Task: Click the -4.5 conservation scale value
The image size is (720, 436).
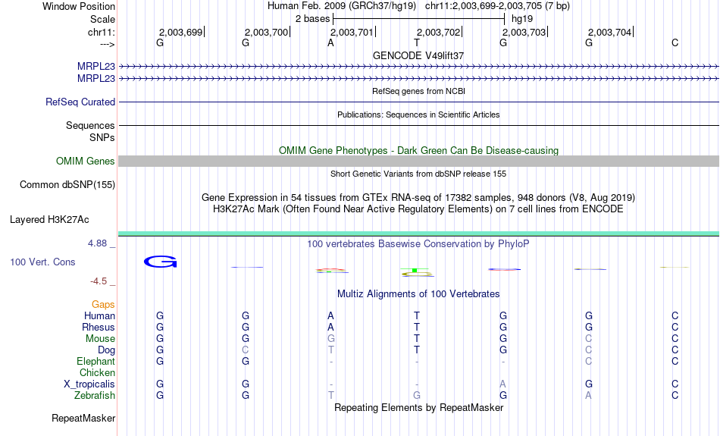Action: [99, 281]
